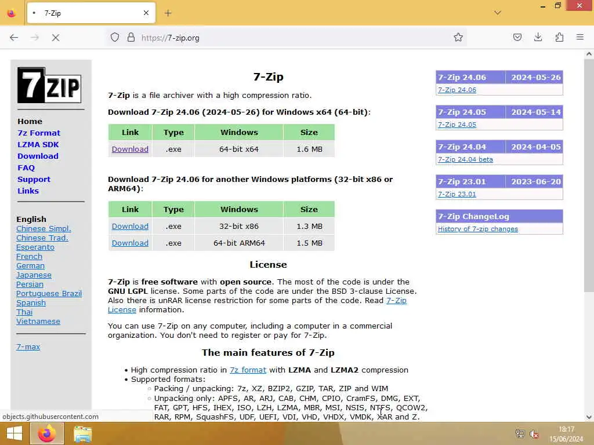594x445 pixels.
Task: Go to the Download section in sidebar
Action: 38,156
